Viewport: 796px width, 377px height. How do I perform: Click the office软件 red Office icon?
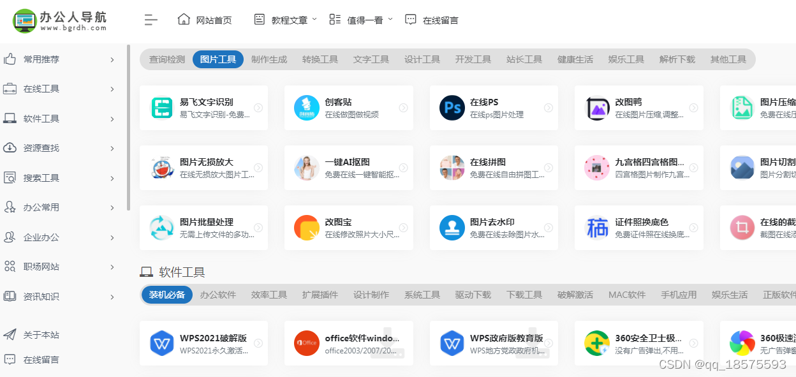pos(307,343)
